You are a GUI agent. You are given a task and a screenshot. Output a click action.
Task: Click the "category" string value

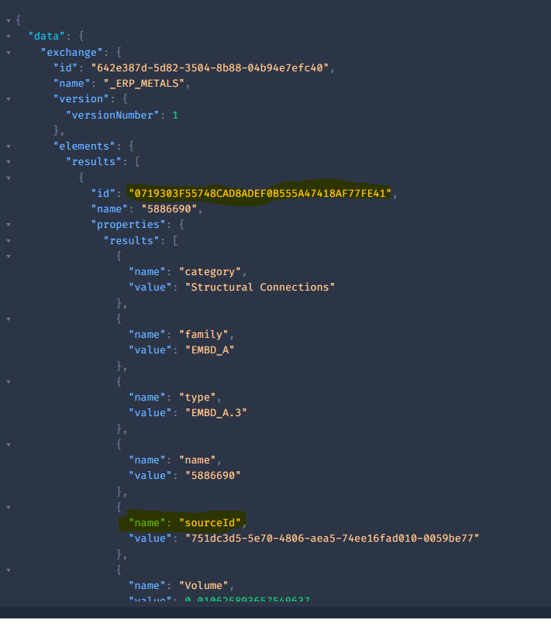pos(210,271)
